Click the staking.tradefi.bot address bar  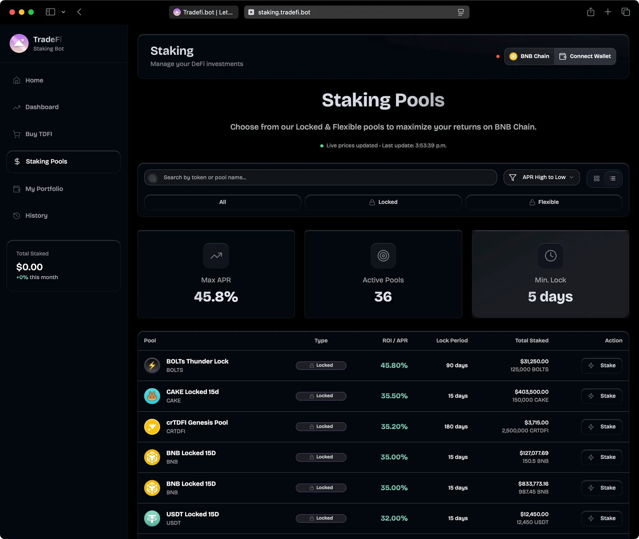click(x=357, y=12)
